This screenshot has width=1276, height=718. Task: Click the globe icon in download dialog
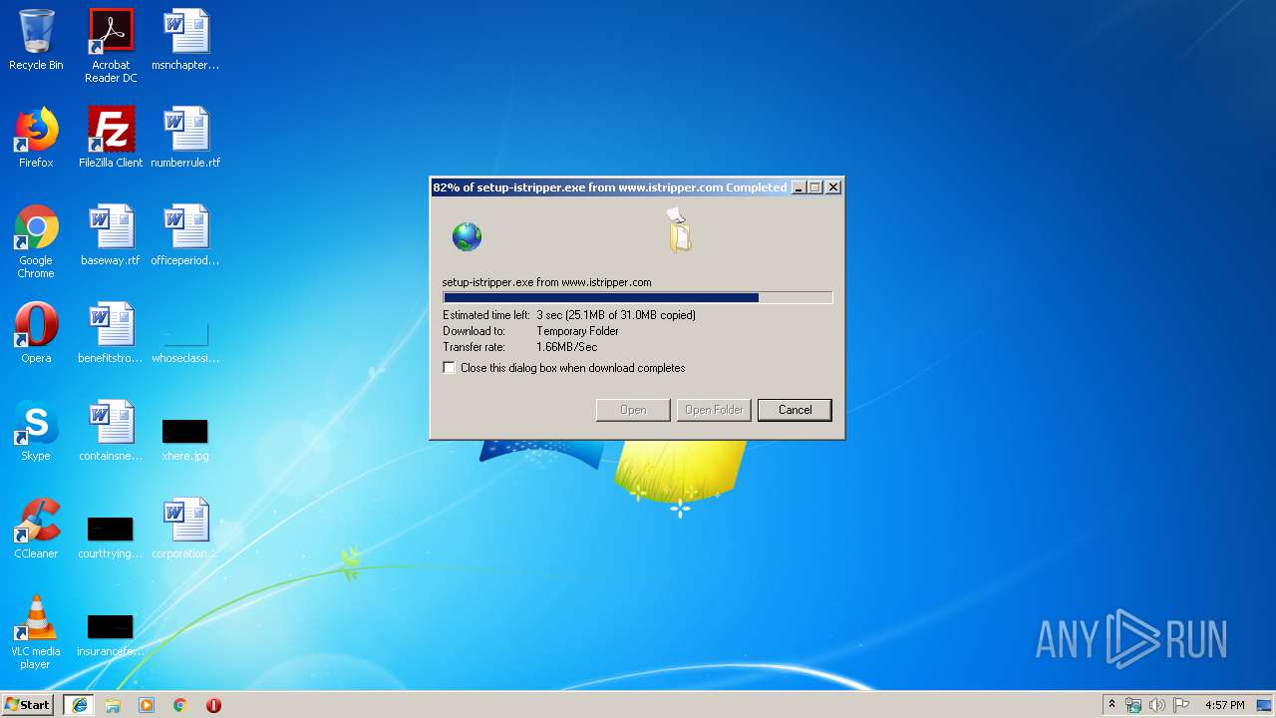467,236
